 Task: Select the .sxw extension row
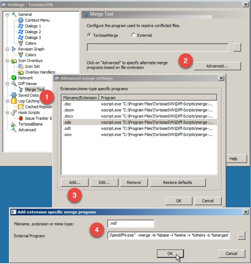coord(139,135)
